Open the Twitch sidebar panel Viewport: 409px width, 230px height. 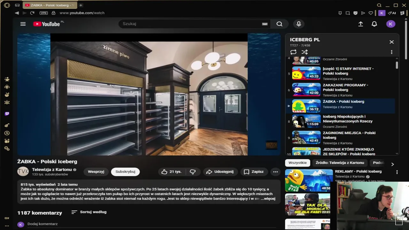(x=7, y=114)
